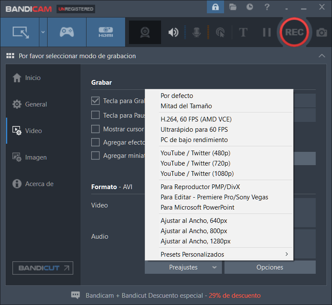This screenshot has height=305, width=332.
Task: Toggle microphone recording icon
Action: [197, 33]
